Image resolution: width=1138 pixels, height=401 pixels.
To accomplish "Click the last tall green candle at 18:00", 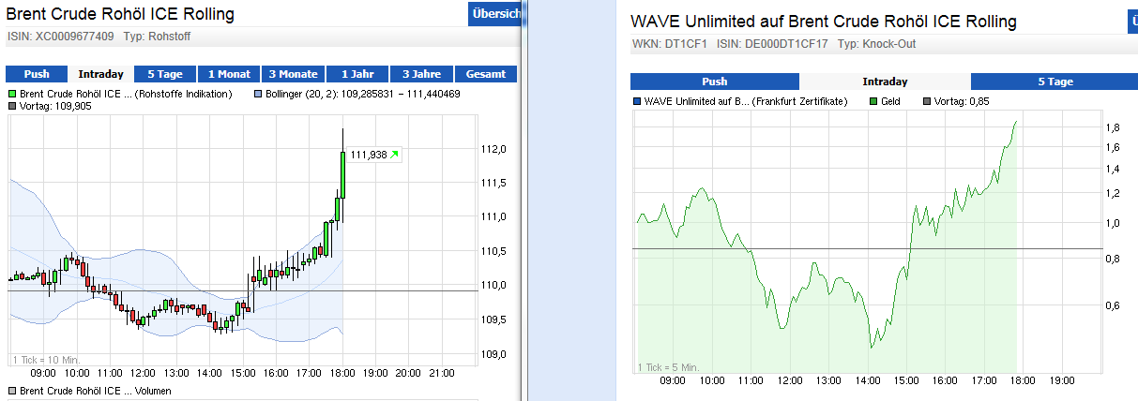I will (x=343, y=174).
